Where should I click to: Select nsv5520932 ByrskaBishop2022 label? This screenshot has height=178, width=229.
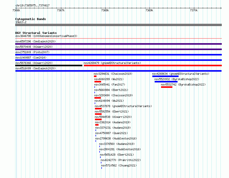(177, 79)
